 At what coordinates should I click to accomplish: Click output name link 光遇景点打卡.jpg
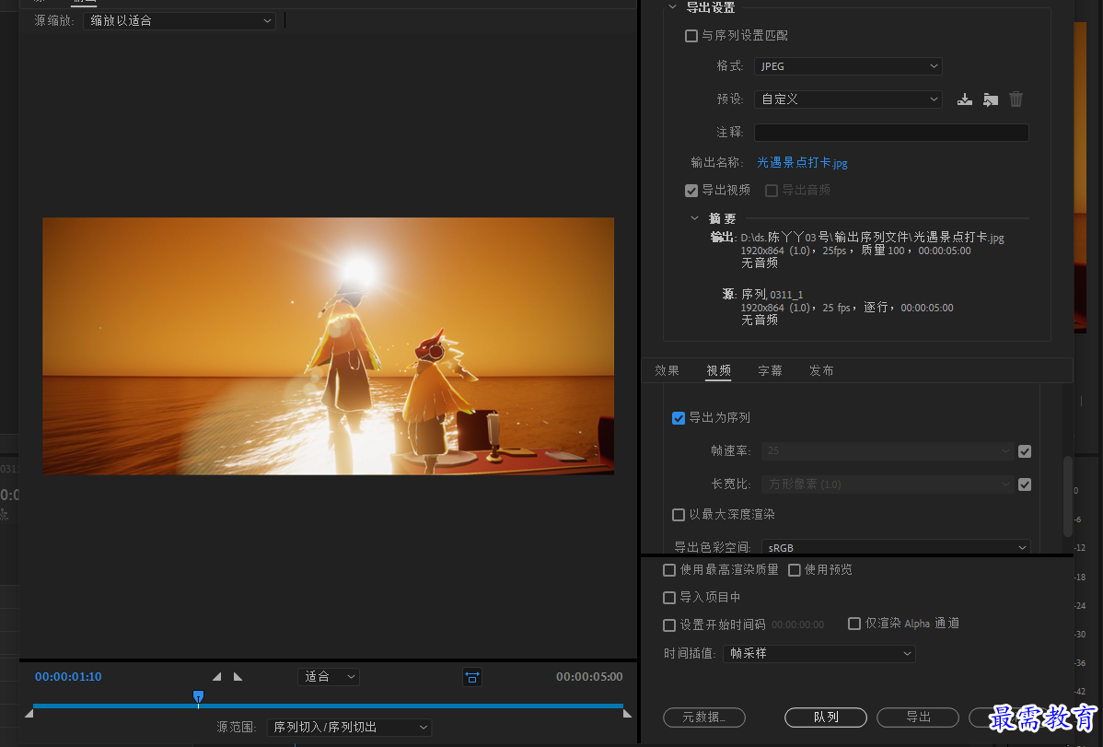[x=802, y=163]
